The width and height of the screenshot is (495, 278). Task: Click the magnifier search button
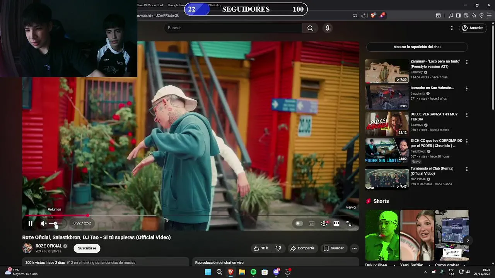310,28
